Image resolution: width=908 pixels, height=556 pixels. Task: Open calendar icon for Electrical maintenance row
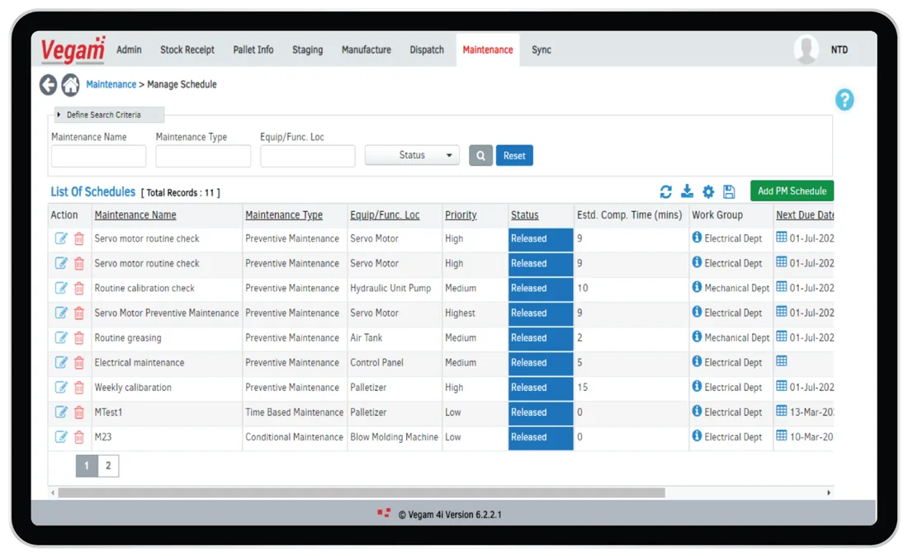[781, 361]
